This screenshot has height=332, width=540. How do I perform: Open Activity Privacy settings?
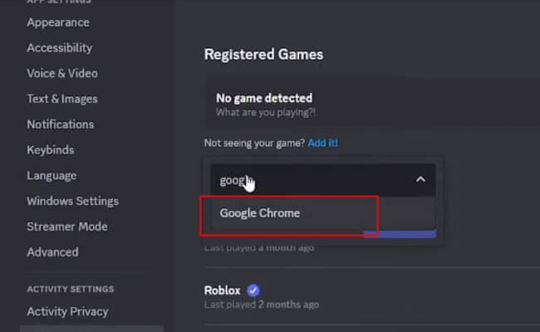[67, 312]
